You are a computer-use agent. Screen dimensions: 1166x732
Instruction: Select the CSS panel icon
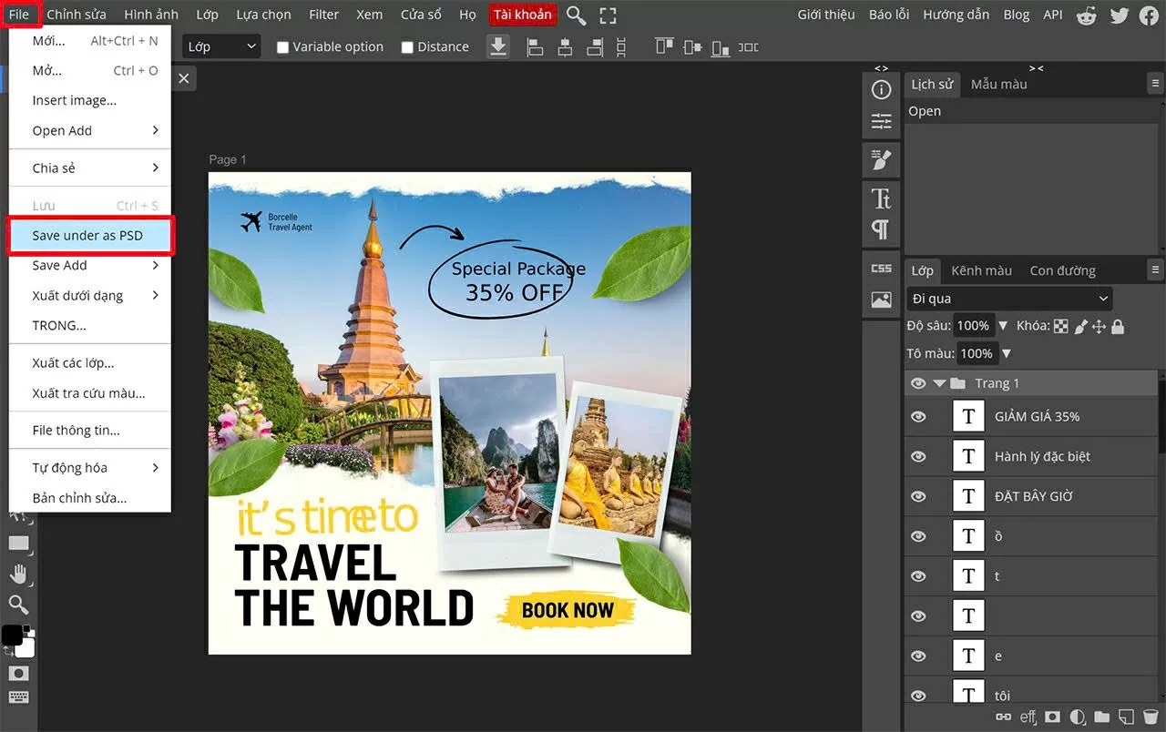pyautogui.click(x=880, y=268)
